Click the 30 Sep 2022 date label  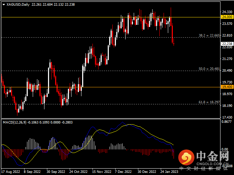(55, 172)
